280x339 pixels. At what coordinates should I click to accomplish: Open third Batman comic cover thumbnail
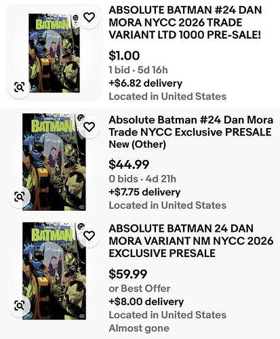54,271
